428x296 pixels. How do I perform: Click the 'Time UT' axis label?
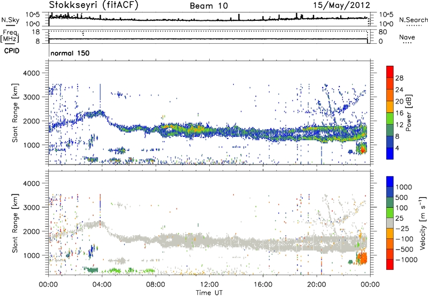pos(209,293)
